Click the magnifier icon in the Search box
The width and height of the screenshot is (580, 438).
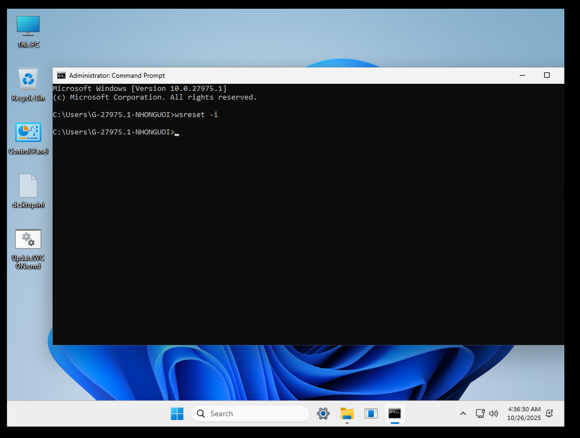click(201, 413)
